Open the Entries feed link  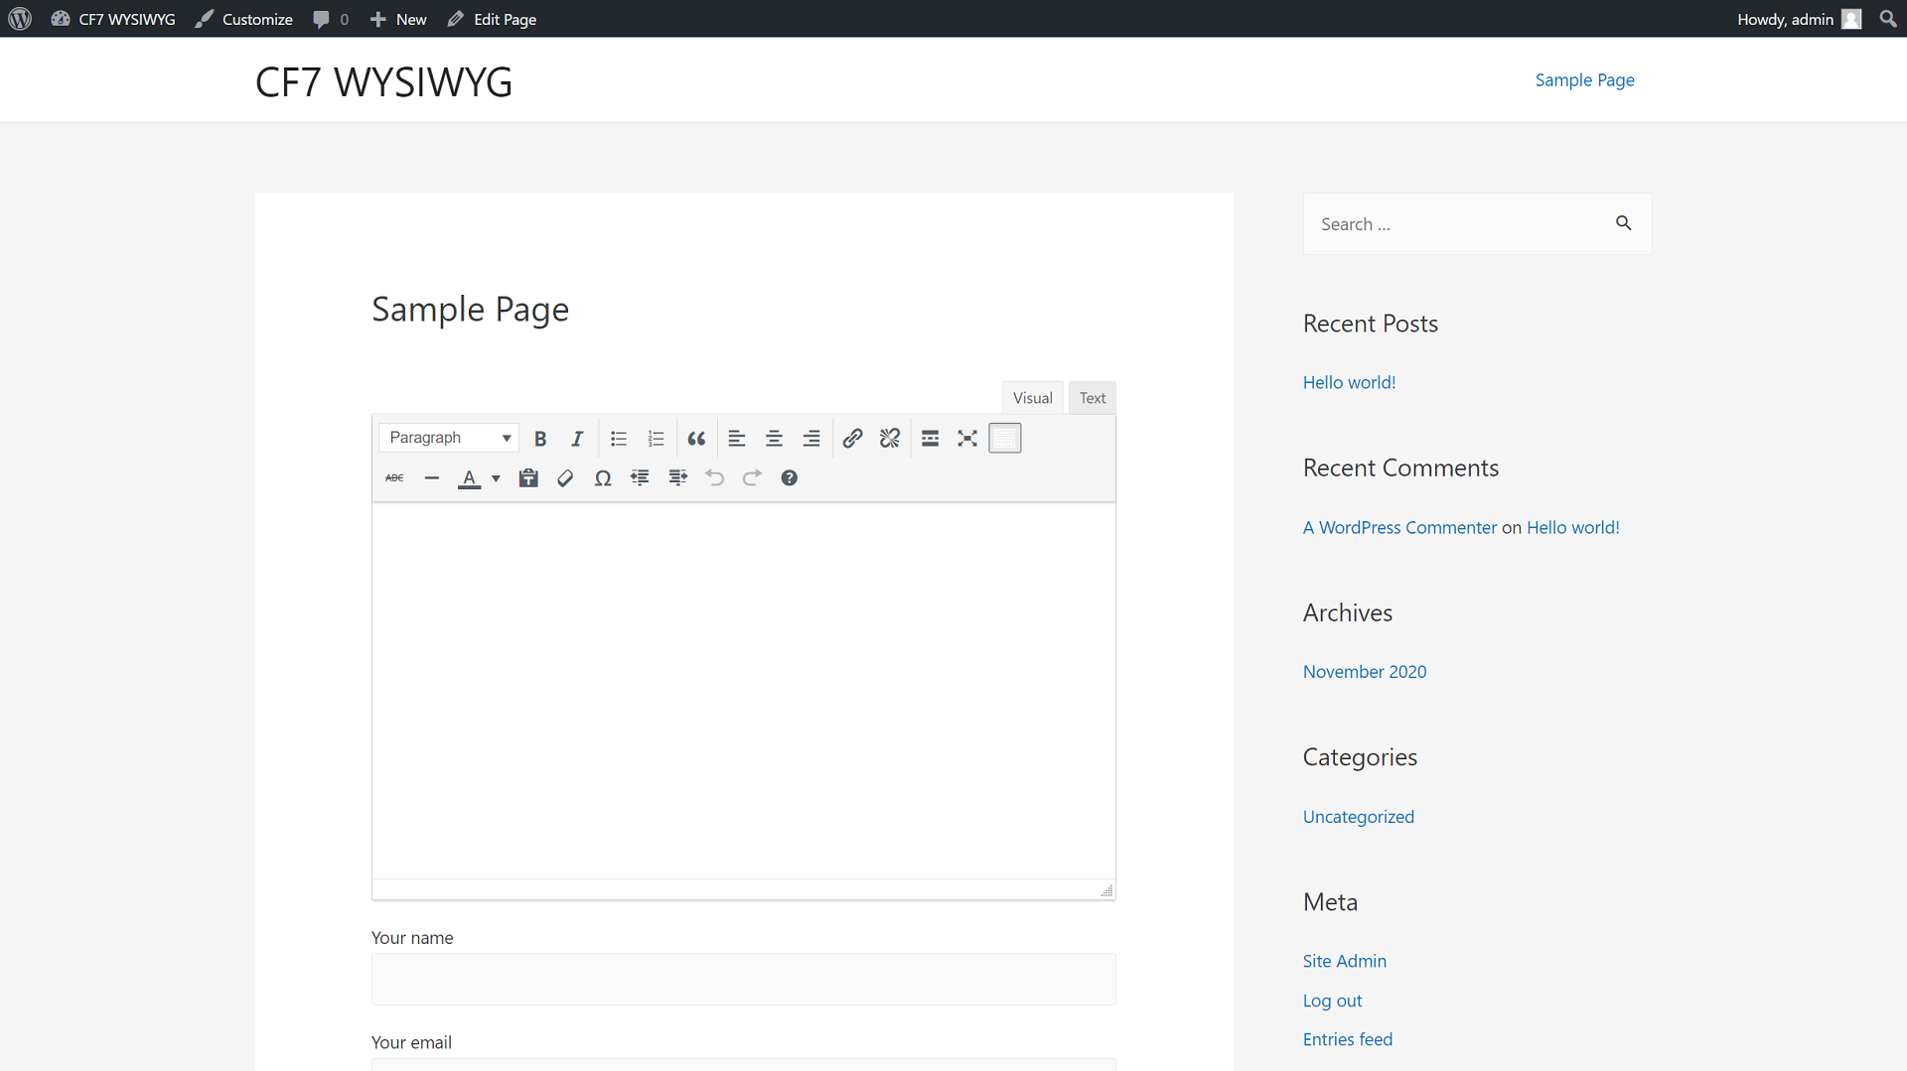(1347, 1039)
